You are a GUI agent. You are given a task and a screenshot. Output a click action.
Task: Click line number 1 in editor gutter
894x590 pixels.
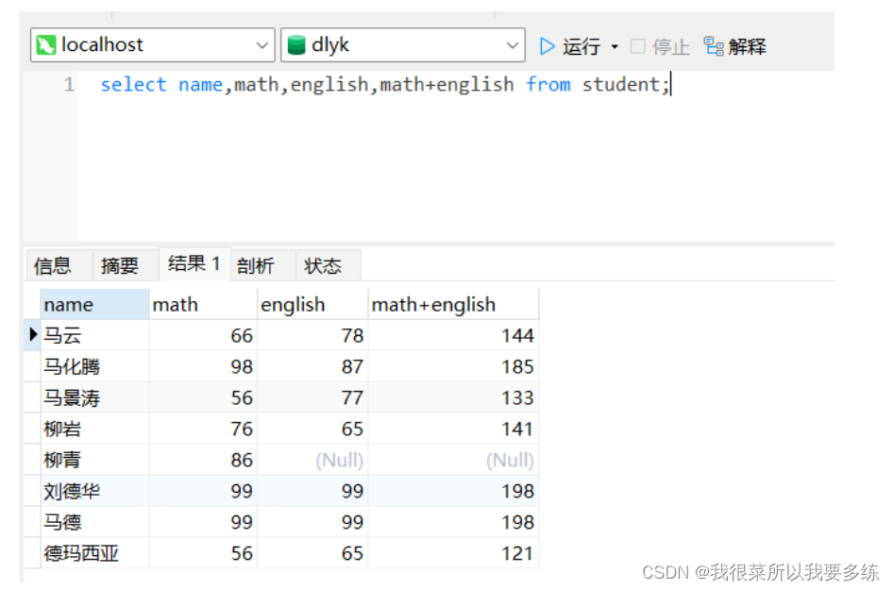[69, 84]
